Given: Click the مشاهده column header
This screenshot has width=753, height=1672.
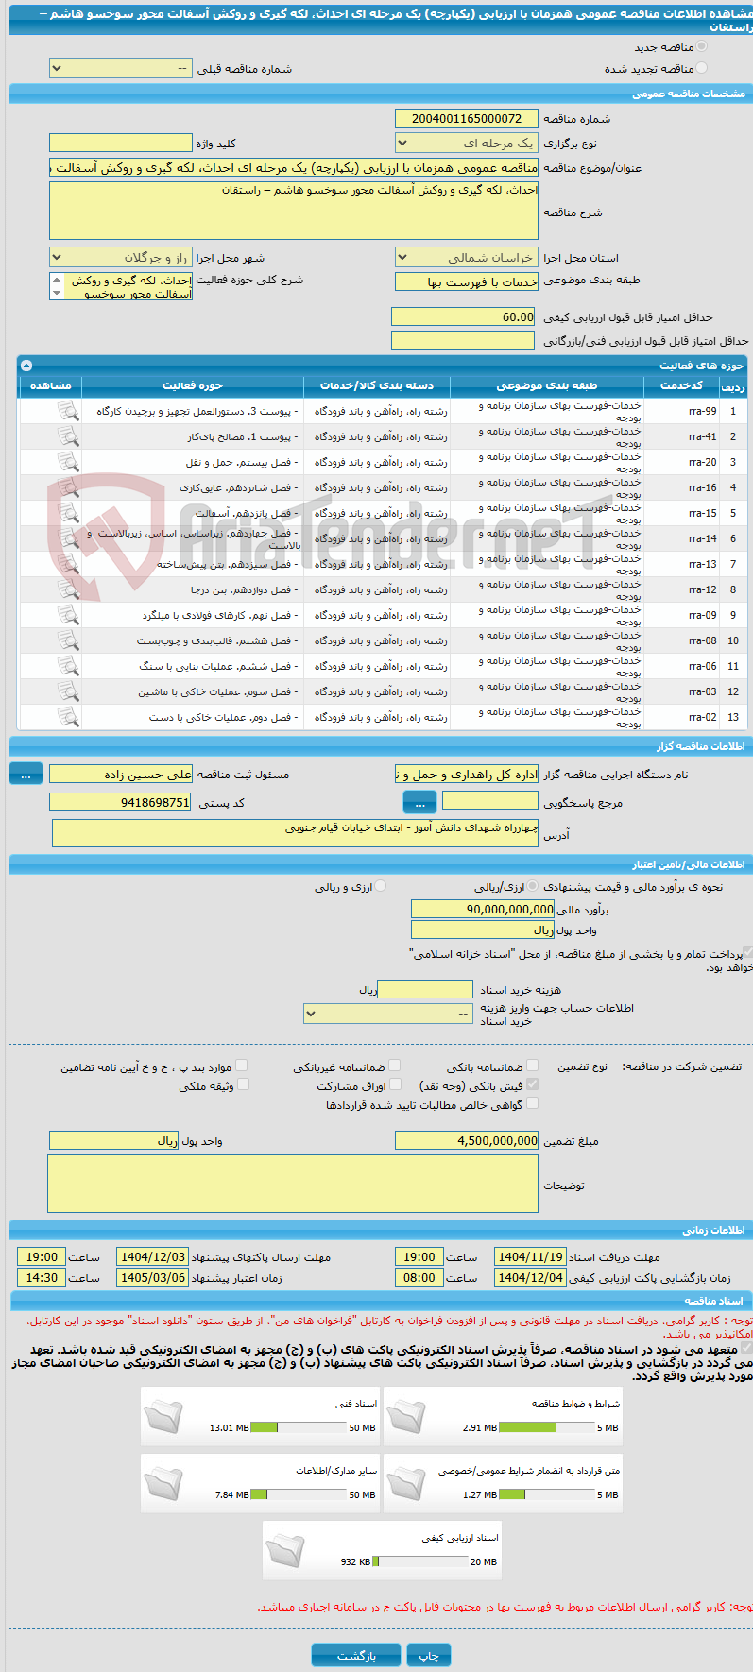Looking at the screenshot, I should [51, 385].
